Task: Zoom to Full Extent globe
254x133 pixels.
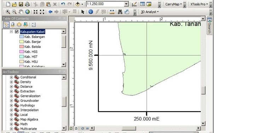Action: pos(27,12)
